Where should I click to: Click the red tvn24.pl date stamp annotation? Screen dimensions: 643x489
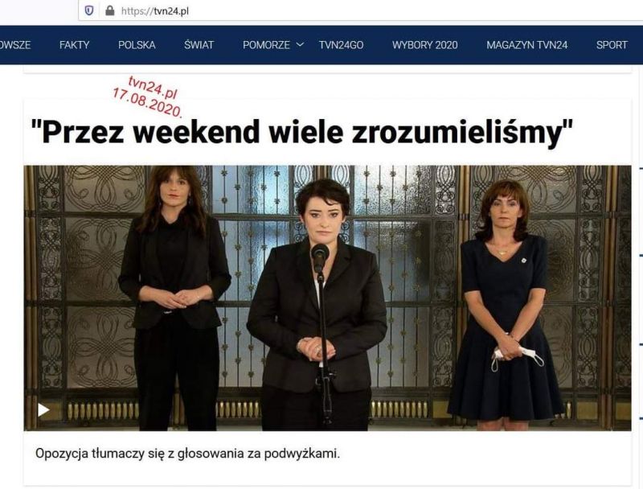click(149, 97)
